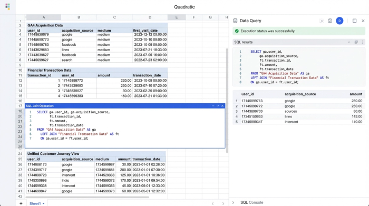
Task: Click the 'Data Query' panel title
Action: click(x=250, y=21)
